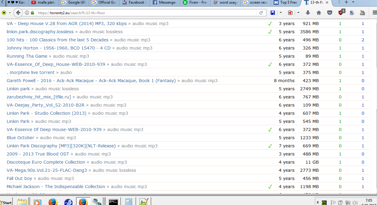
Task: Open Blue October torrent link
Action: (20, 138)
